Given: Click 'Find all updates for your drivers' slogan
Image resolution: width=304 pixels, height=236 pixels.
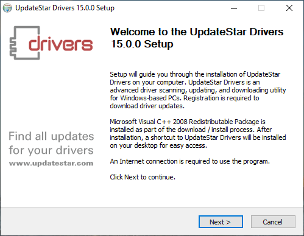Looking at the screenshot, I should [x=51, y=144].
